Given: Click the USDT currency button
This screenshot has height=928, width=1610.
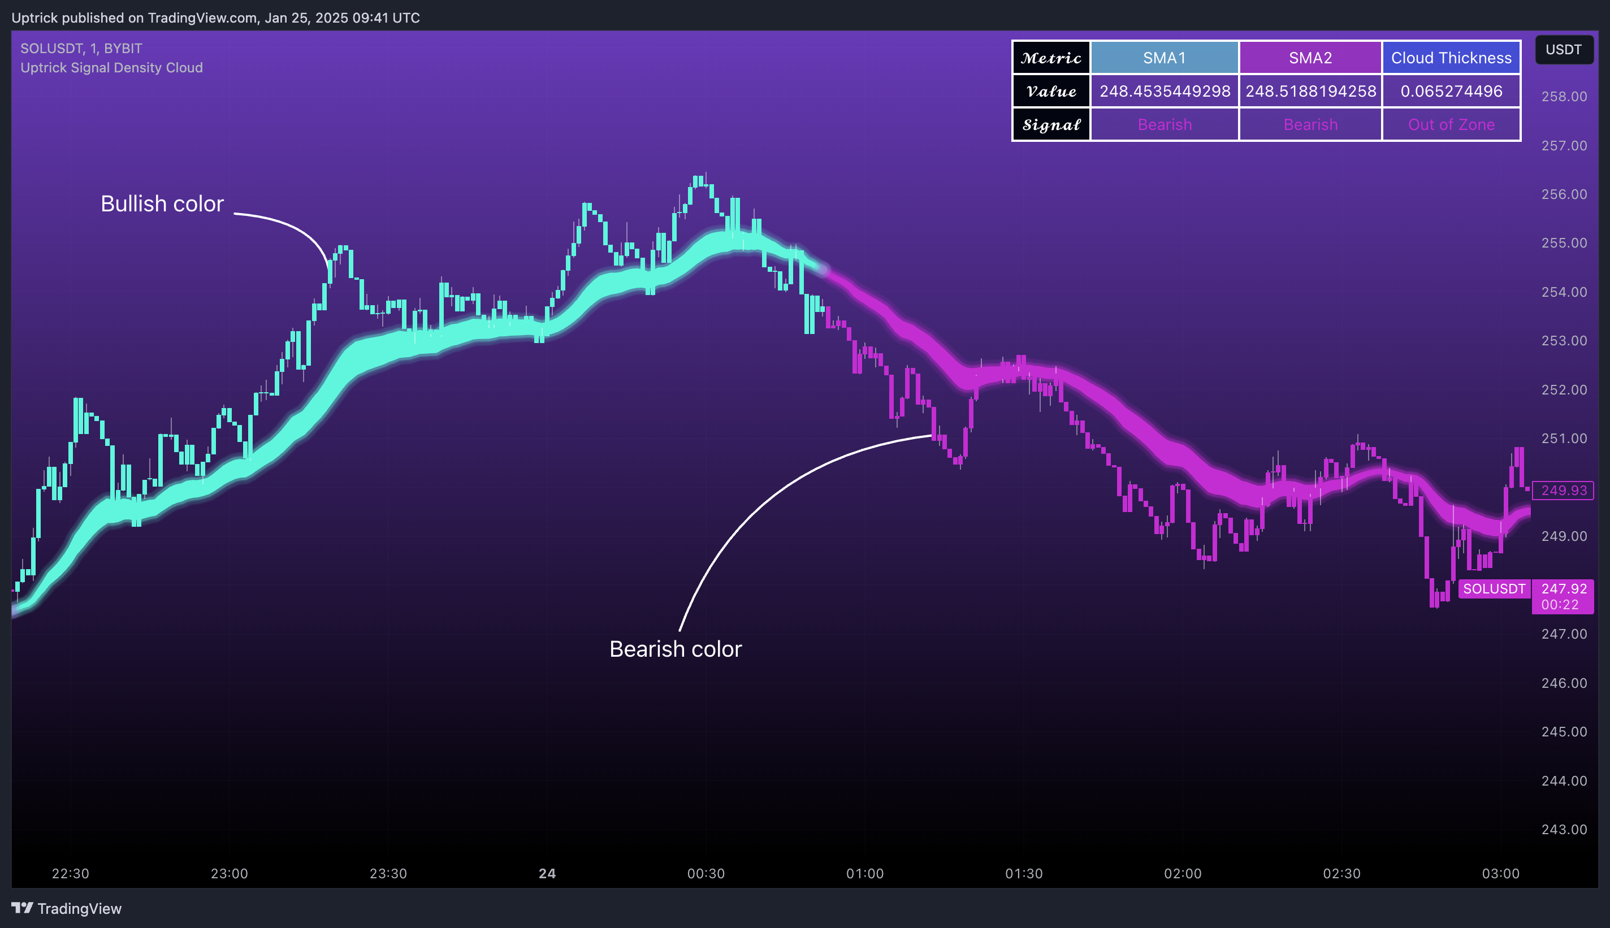Looking at the screenshot, I should coord(1564,50).
